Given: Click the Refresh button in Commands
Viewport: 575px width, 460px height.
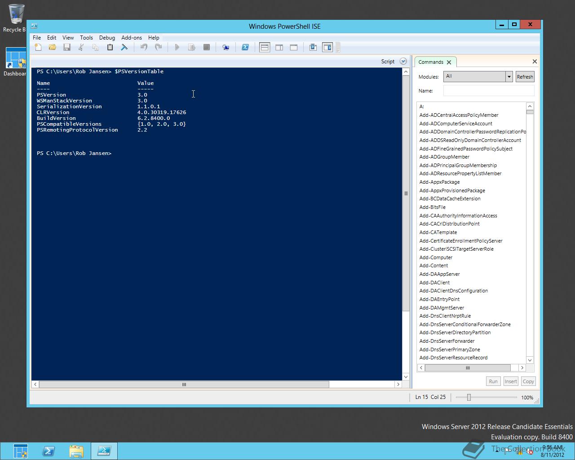Looking at the screenshot, I should [525, 77].
